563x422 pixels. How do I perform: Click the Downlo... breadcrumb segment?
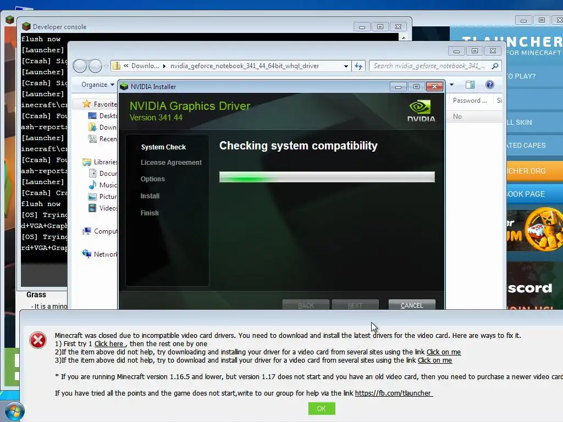[x=145, y=66]
